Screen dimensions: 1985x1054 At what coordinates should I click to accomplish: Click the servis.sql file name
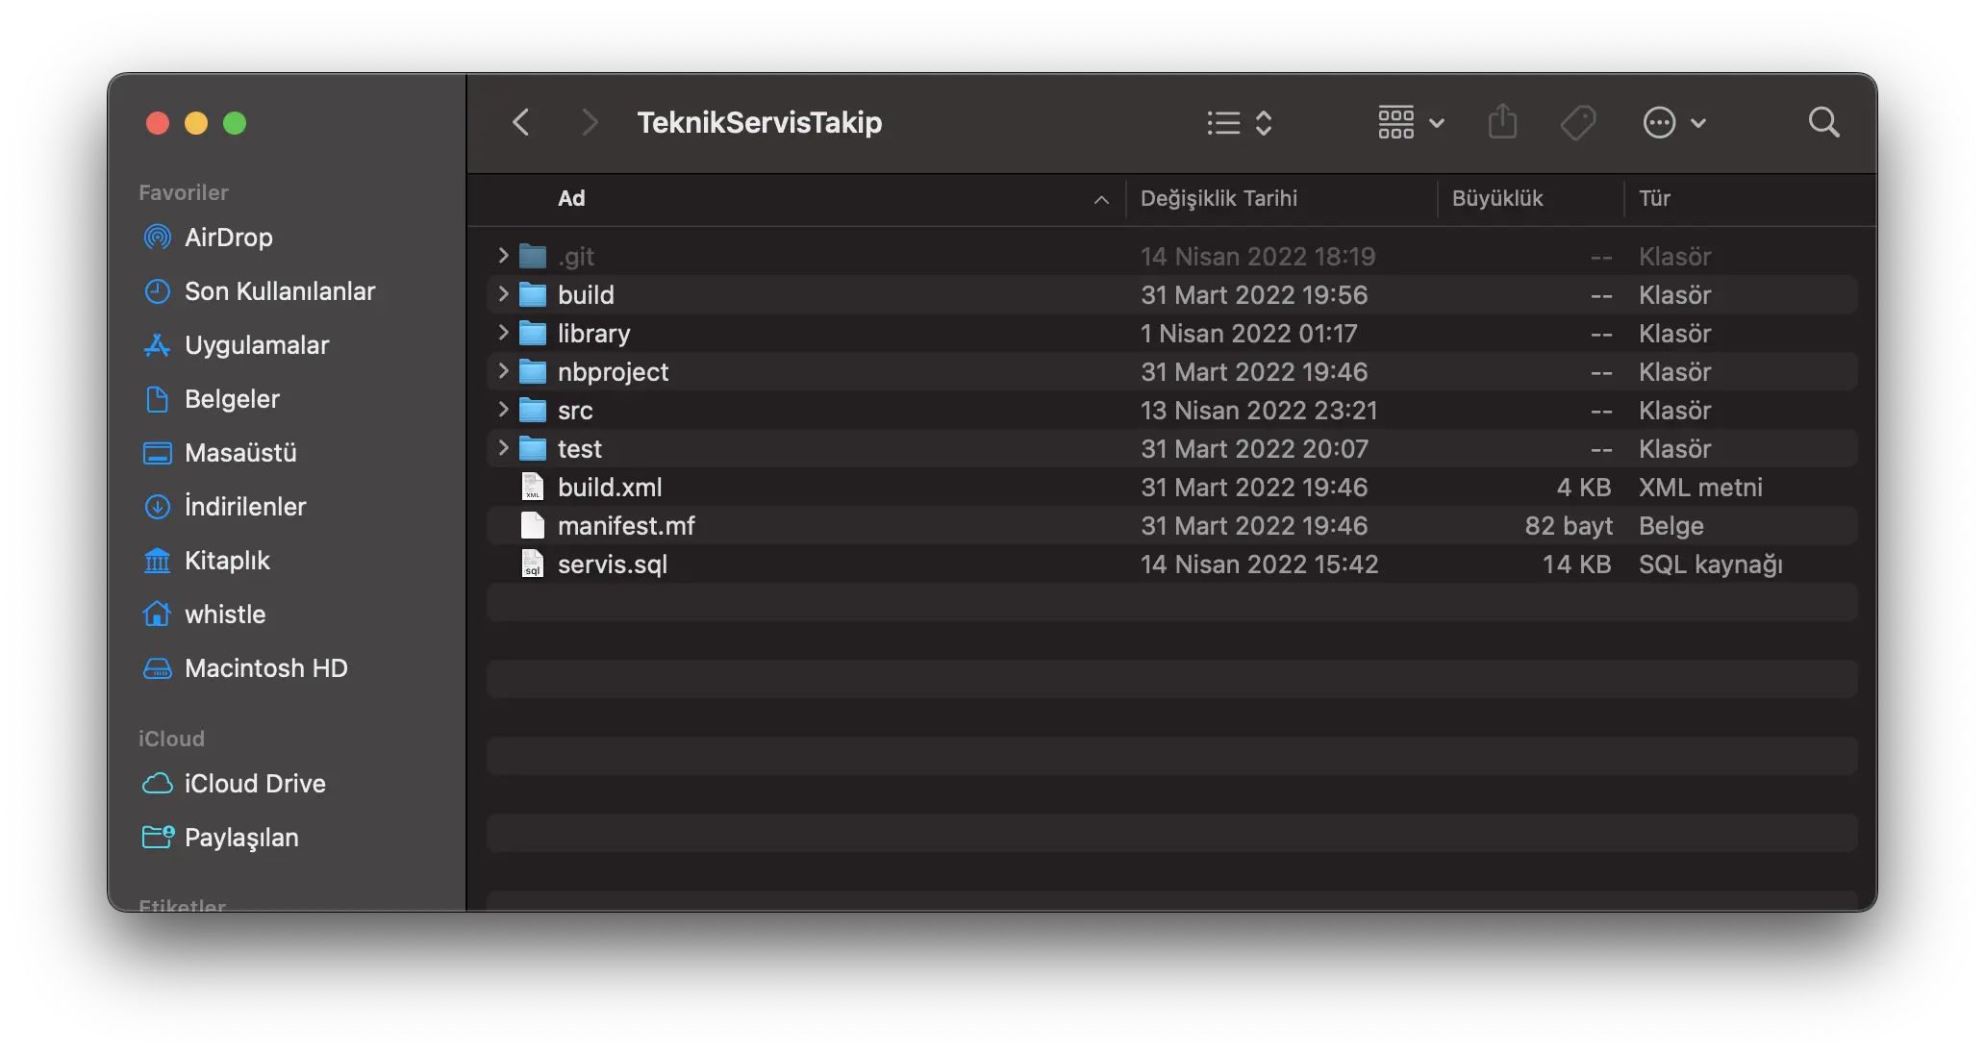(613, 565)
